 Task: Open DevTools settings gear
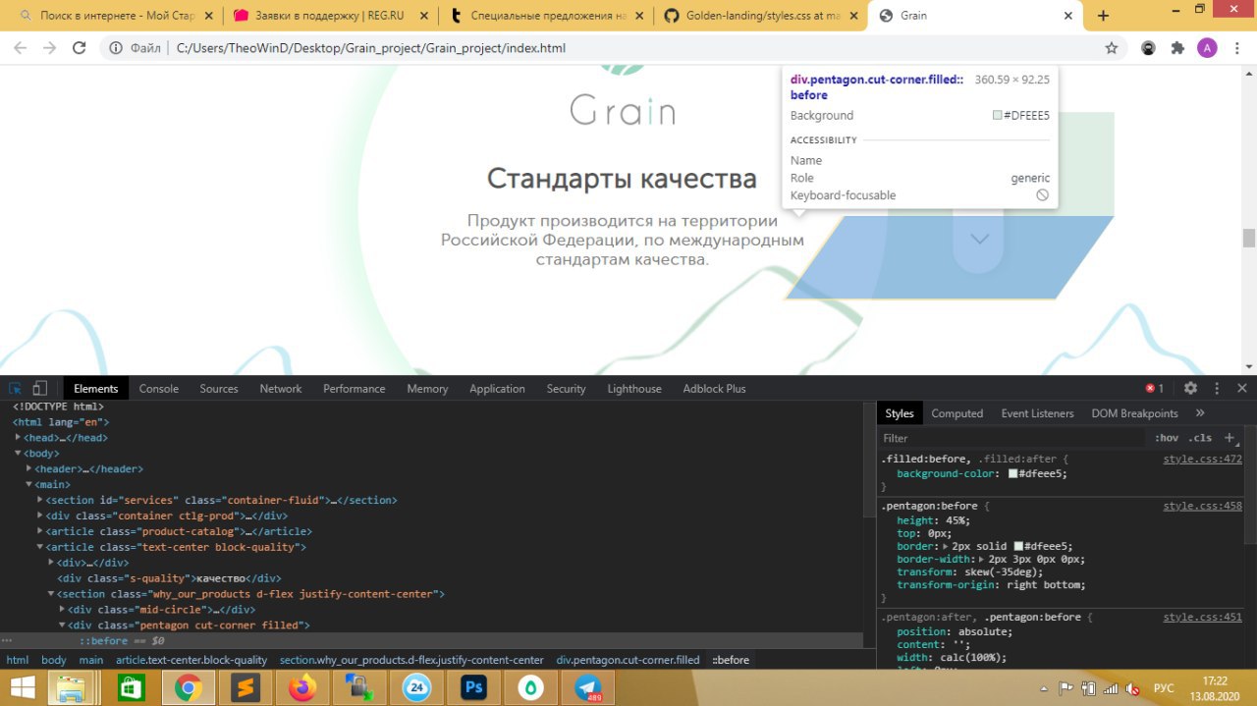click(1190, 389)
